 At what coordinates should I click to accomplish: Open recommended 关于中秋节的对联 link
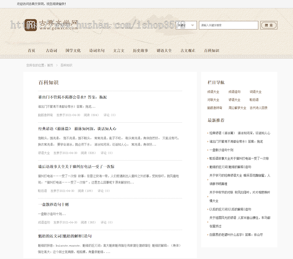click(240, 196)
